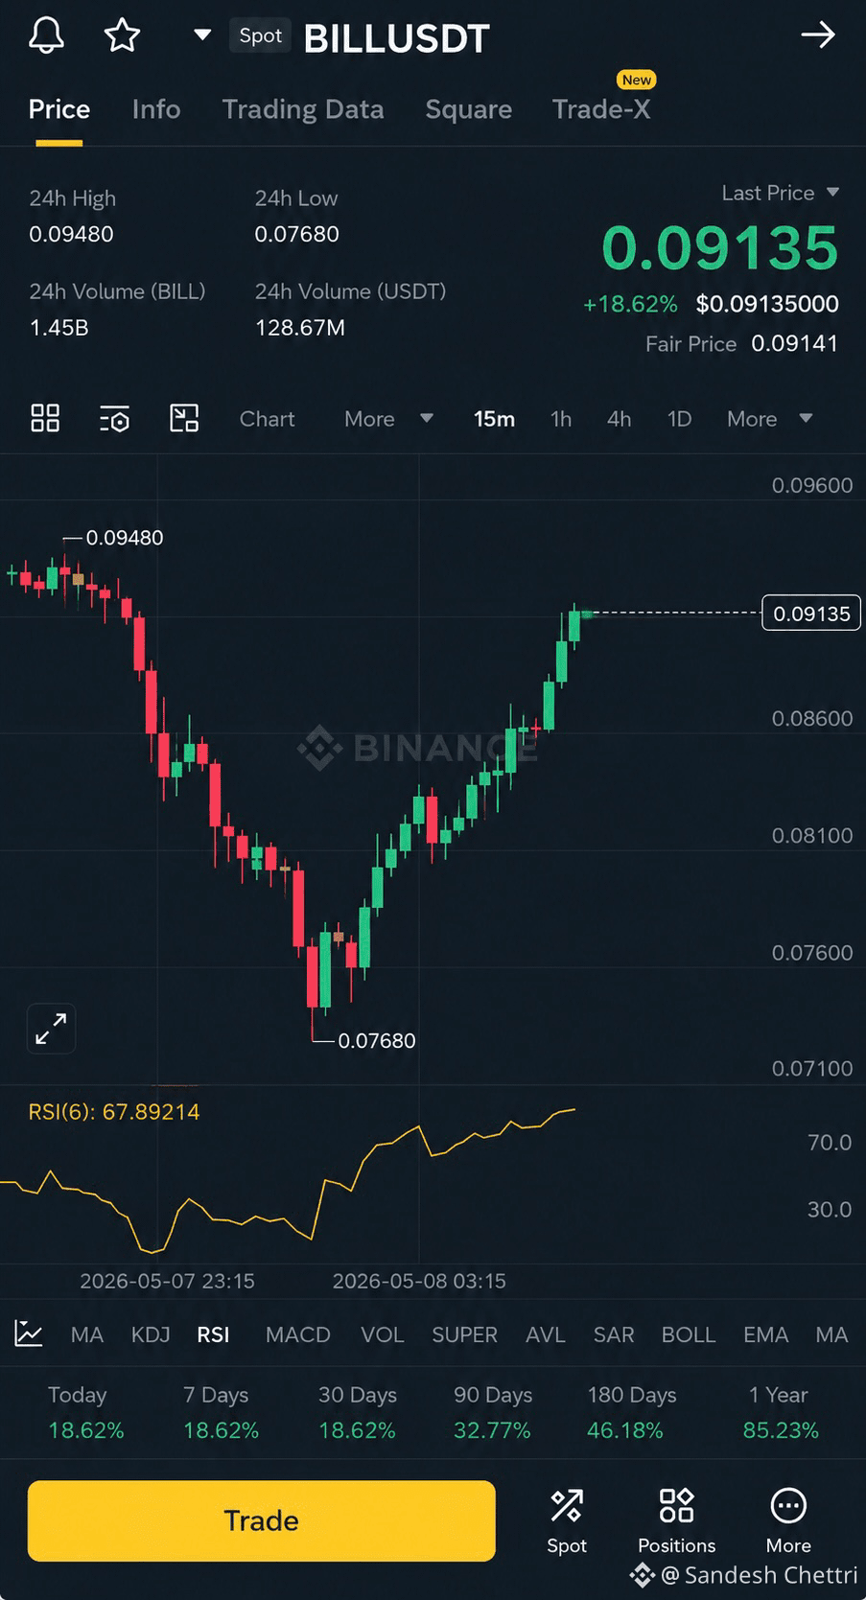Select the Chart view option

[x=267, y=419]
